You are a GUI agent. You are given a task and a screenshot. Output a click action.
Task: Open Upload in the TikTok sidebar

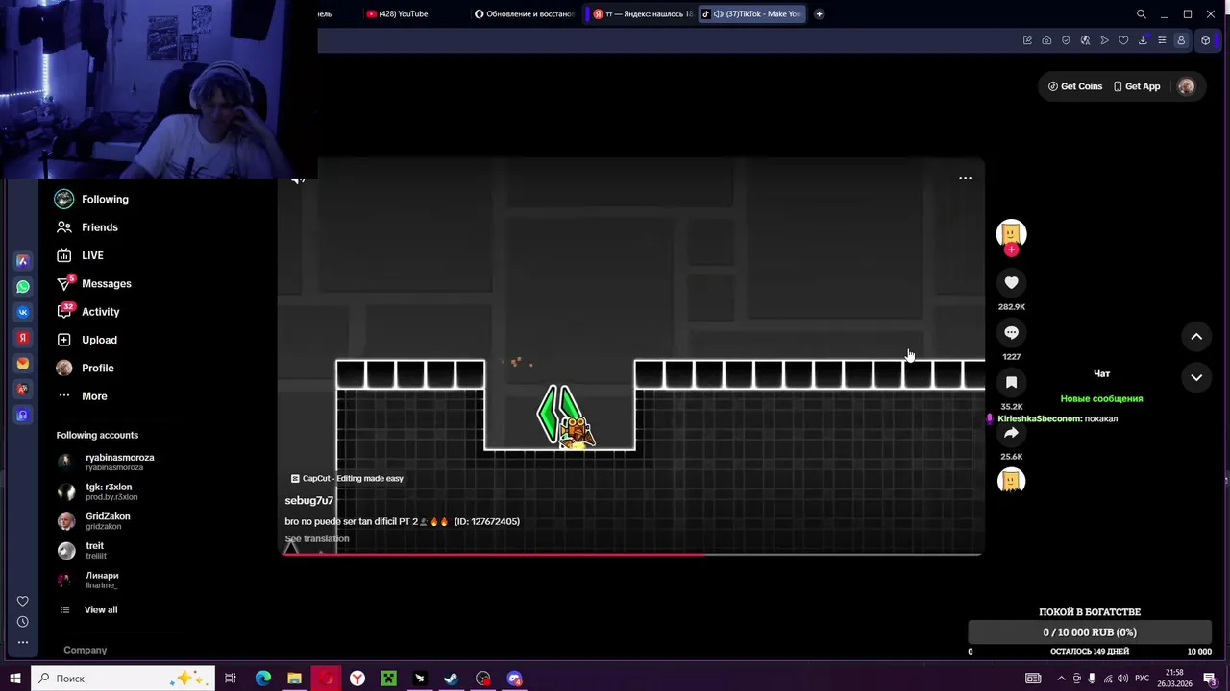click(86, 340)
